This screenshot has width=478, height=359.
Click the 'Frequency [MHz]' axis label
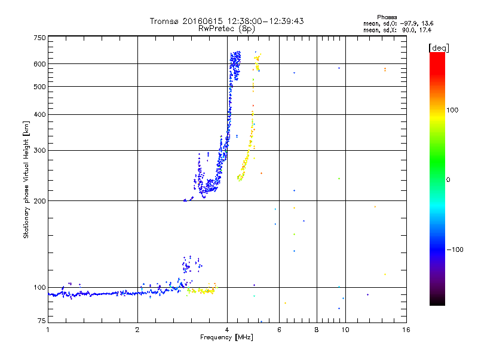click(226, 337)
